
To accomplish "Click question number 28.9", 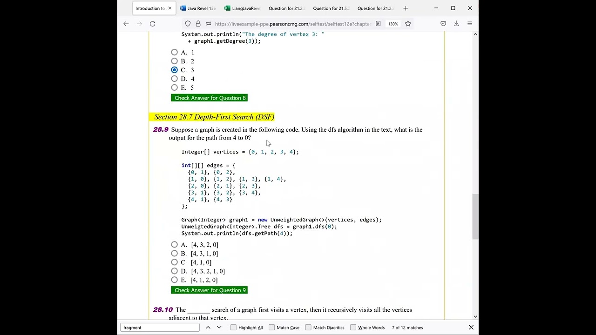I will [161, 129].
